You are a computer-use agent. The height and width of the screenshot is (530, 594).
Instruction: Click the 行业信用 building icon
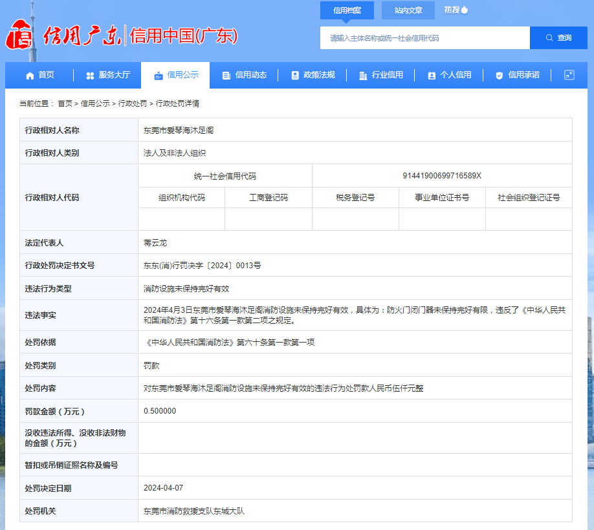point(363,76)
